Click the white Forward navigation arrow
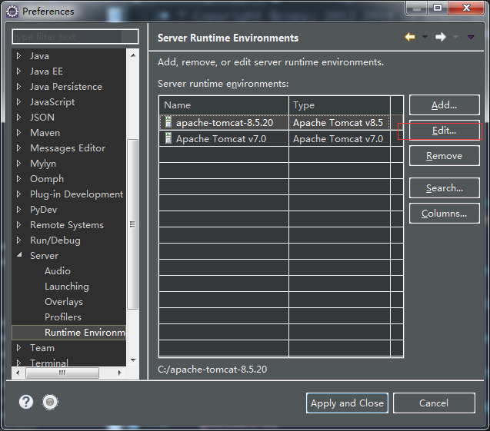 (x=441, y=37)
